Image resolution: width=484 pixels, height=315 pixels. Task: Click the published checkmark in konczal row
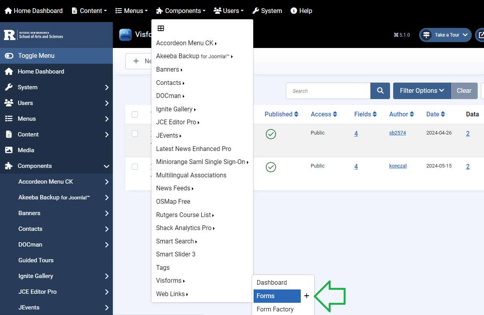point(271,167)
